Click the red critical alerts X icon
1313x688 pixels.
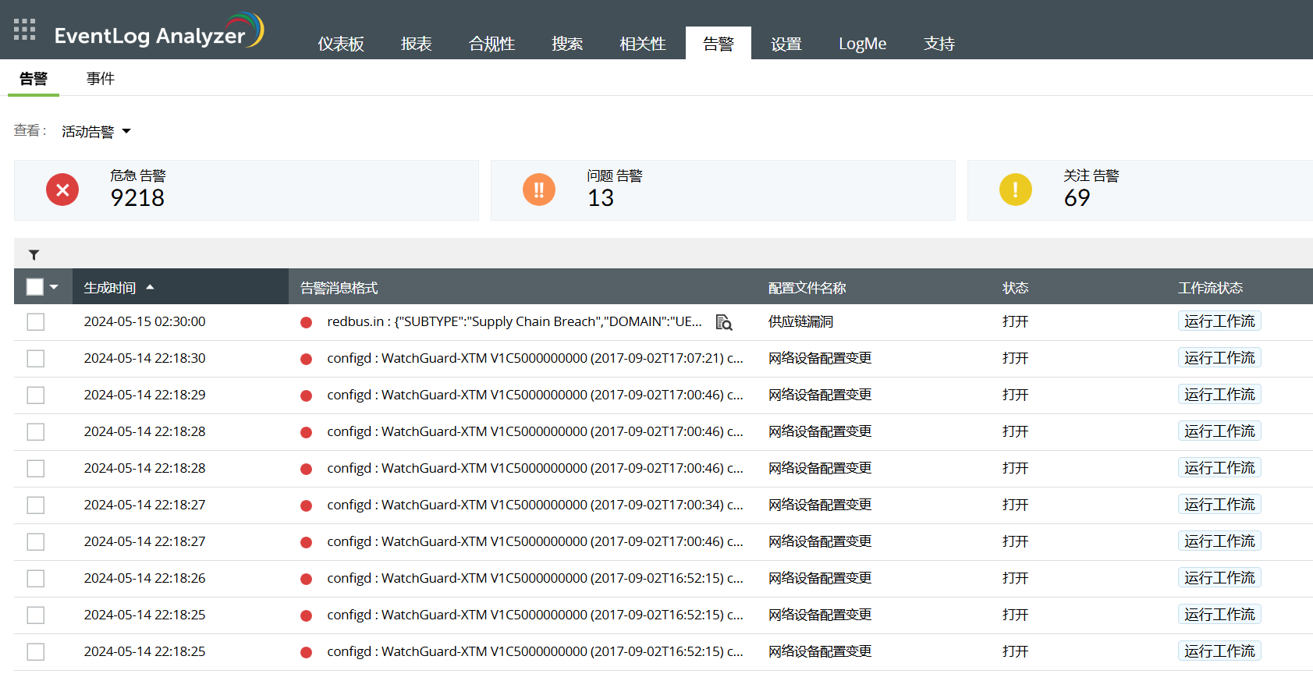click(x=62, y=190)
